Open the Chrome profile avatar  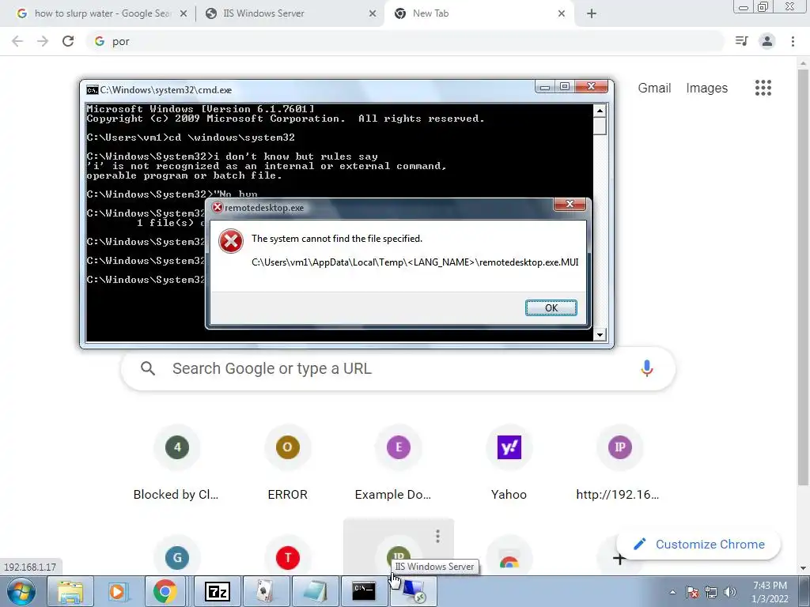coord(767,41)
